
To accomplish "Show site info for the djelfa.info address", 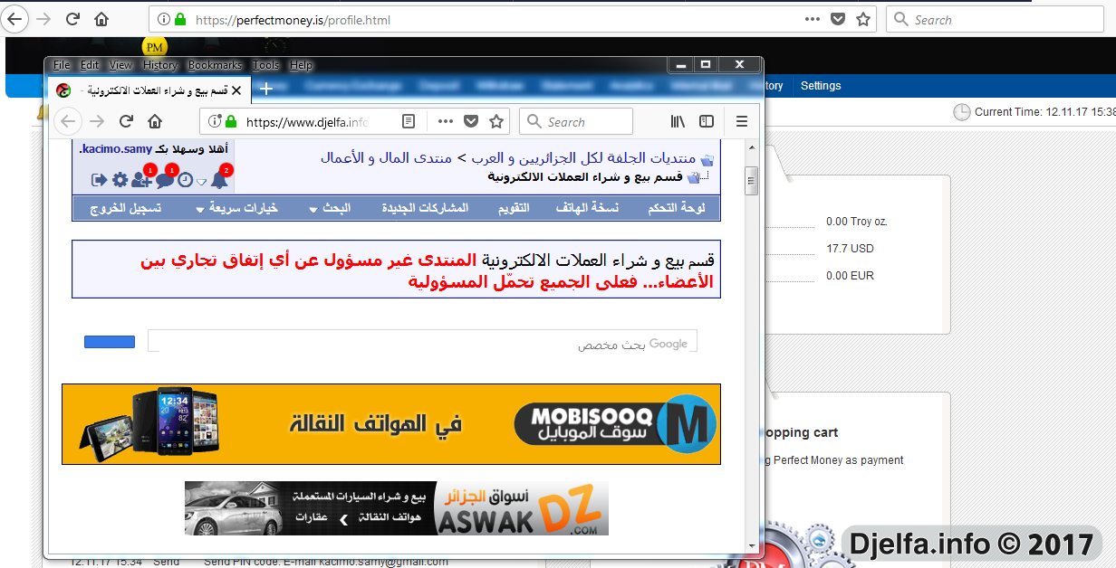I will [x=215, y=122].
